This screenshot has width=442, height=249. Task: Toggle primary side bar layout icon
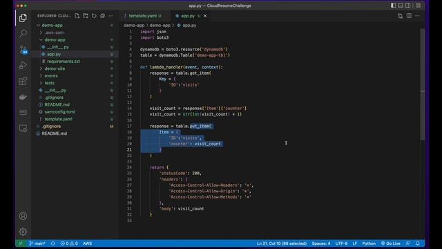393,6
